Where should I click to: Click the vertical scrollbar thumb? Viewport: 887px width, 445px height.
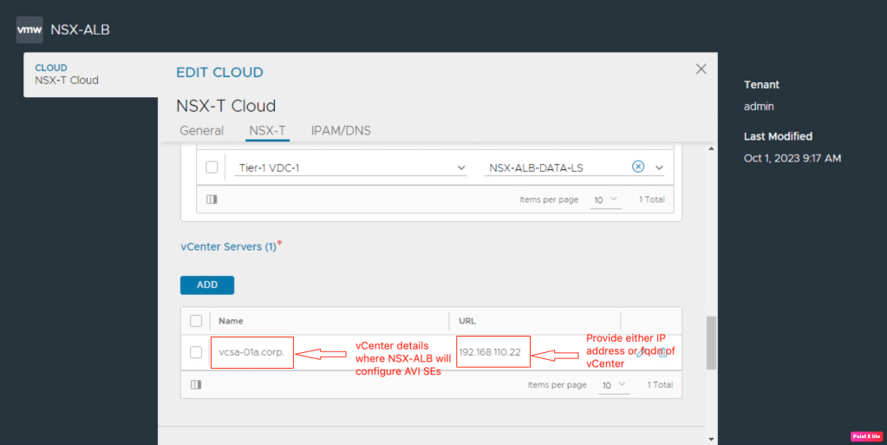point(711,343)
